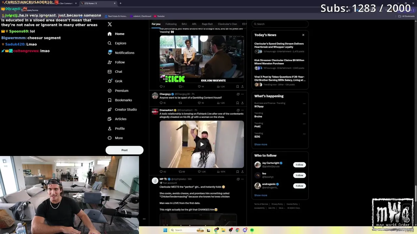Open more options on Chargeyy's post

(x=242, y=94)
